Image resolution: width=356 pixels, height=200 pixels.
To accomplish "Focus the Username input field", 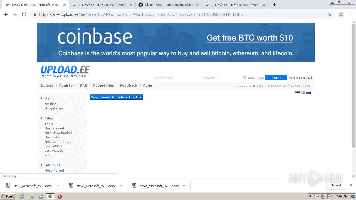I will pos(184,78).
